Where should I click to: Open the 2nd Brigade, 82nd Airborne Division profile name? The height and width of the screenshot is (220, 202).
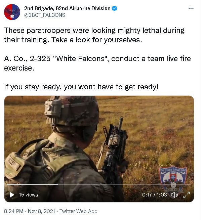[67, 8]
